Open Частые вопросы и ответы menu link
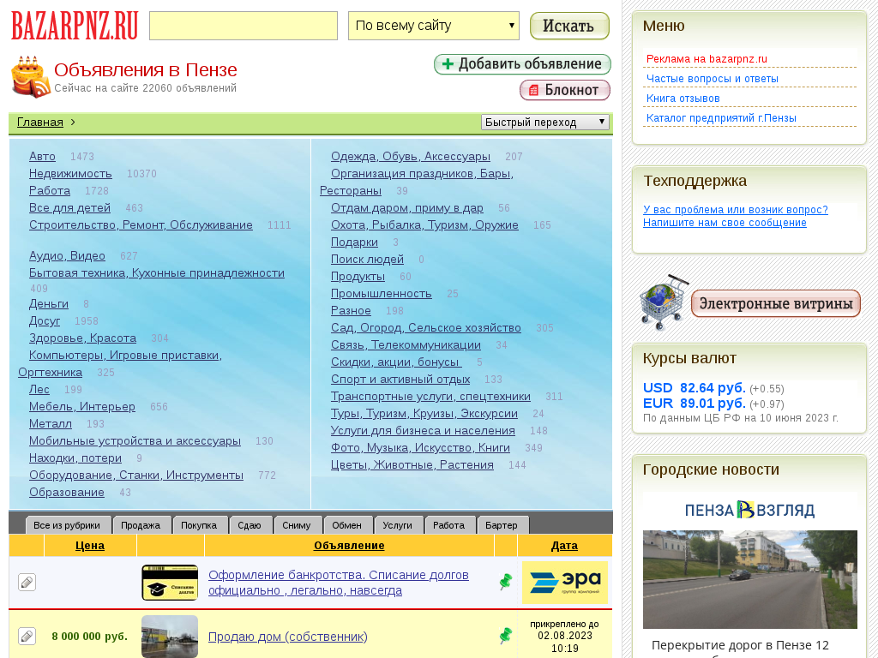The height and width of the screenshot is (658, 878). [713, 78]
